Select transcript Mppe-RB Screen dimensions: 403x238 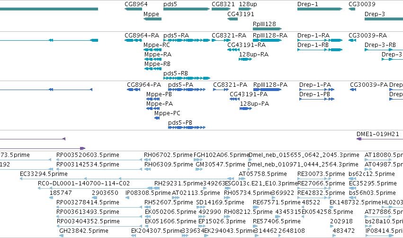pyautogui.click(x=153, y=69)
